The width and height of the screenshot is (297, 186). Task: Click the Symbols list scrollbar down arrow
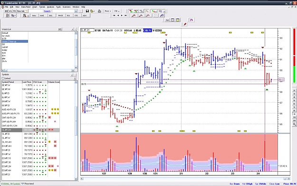point(76,178)
